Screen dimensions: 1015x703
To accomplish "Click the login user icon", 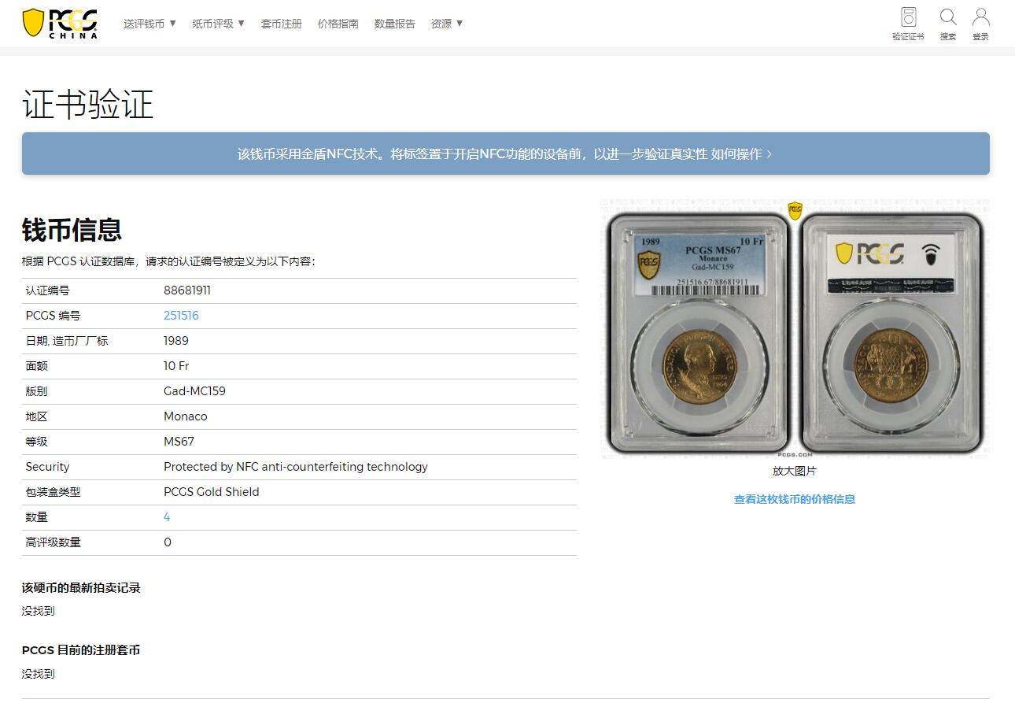I will pyautogui.click(x=980, y=24).
